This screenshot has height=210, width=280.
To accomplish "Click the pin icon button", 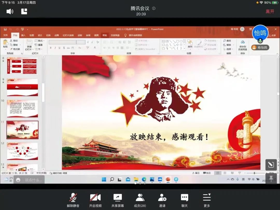I will (271, 178).
